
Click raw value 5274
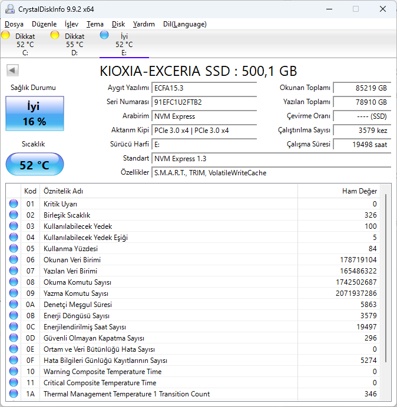pos(368,361)
